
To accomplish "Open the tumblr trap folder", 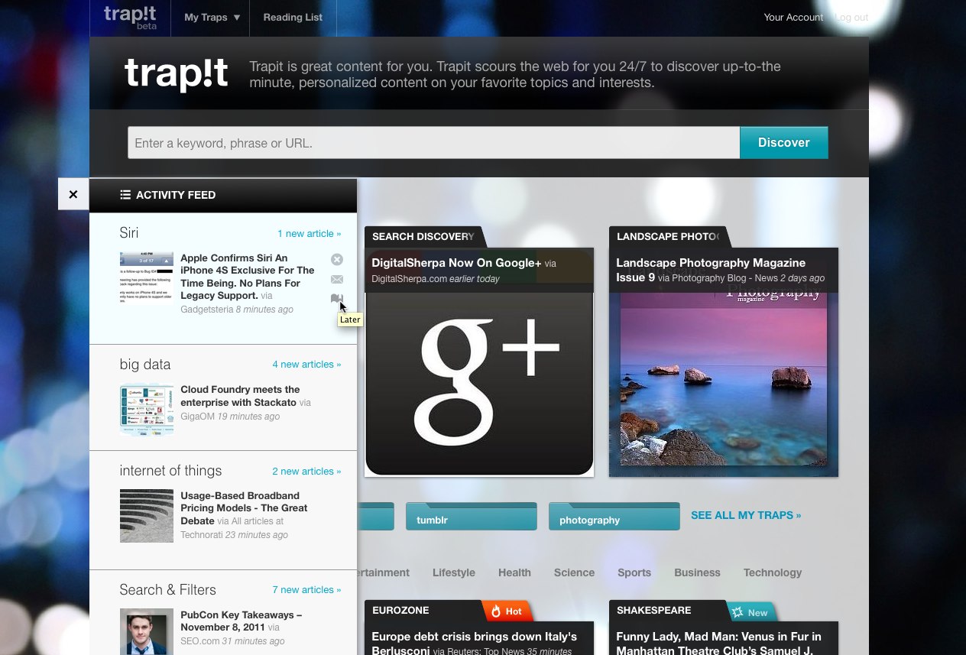I will point(471,516).
